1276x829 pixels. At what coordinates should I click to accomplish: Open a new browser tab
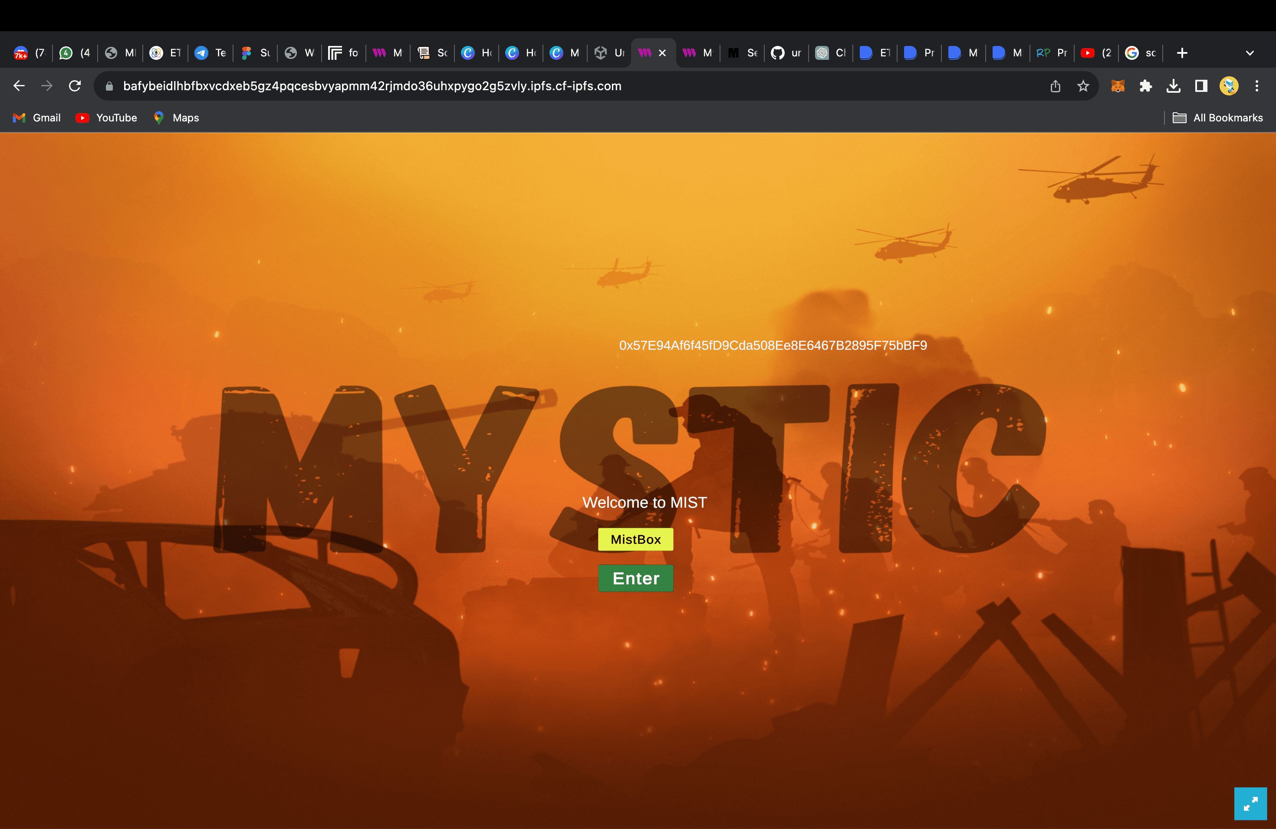(x=1182, y=53)
